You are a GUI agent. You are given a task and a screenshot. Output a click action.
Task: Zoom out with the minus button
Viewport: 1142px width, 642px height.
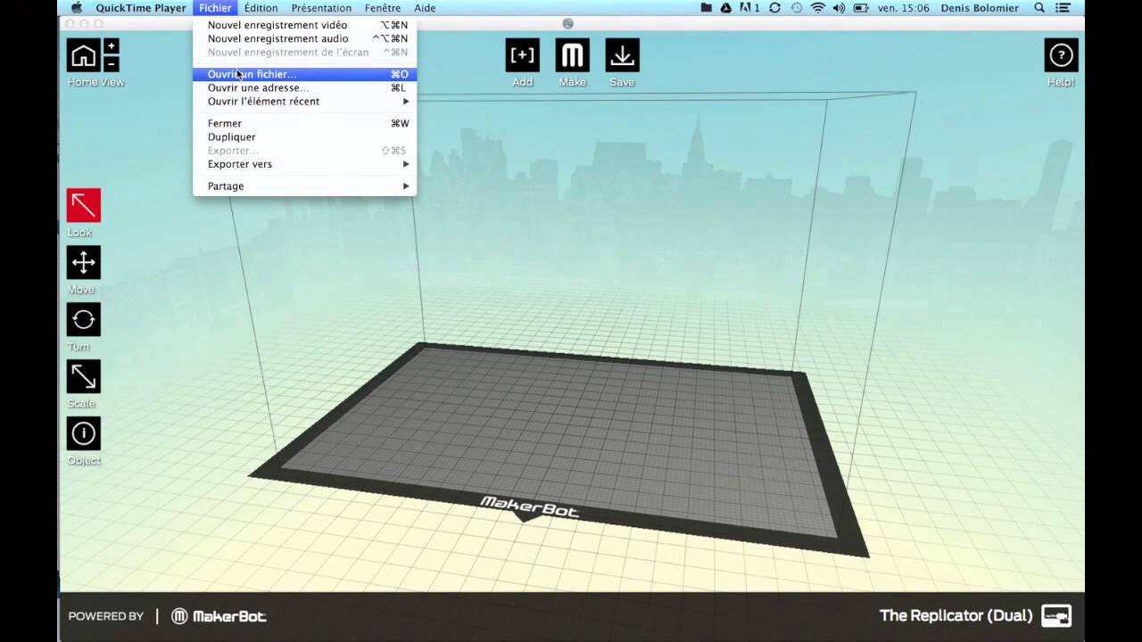[111, 64]
